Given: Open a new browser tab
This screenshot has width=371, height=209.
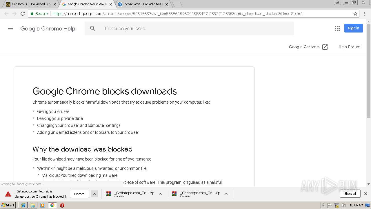Looking at the screenshot, I should pyautogui.click(x=177, y=4).
